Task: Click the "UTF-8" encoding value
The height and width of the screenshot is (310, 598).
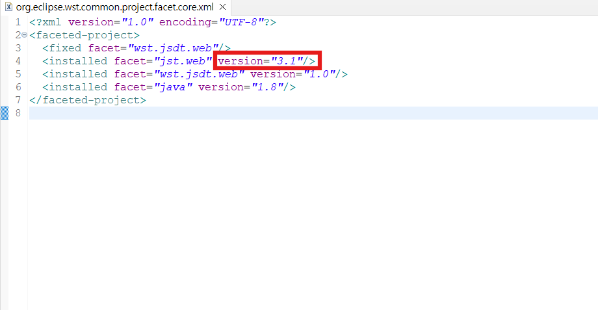Action: pyautogui.click(x=241, y=22)
